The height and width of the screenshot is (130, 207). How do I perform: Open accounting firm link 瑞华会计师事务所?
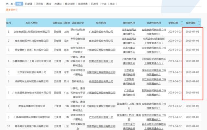point(154,72)
